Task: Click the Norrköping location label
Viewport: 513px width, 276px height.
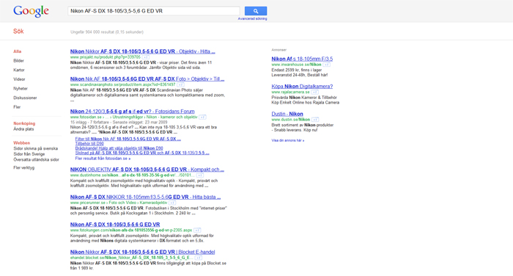Action: pyautogui.click(x=24, y=123)
